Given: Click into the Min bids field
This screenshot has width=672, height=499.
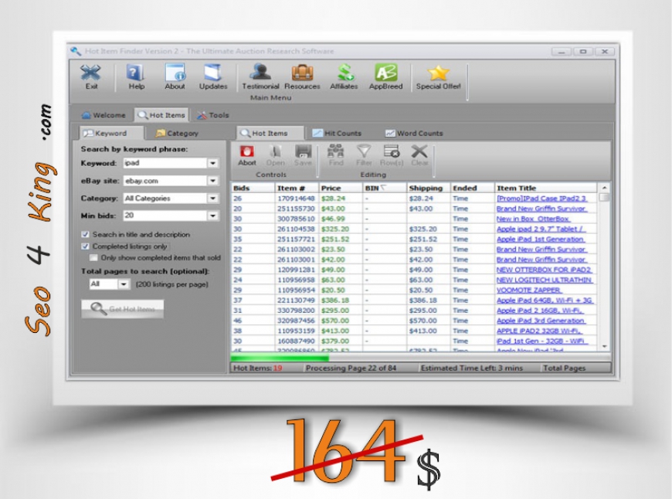Looking at the screenshot, I should 165,216.
